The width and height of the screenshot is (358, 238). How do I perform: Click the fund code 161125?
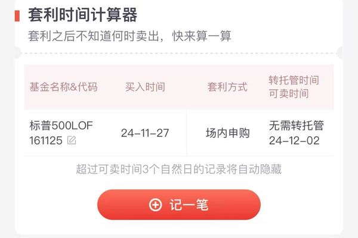pos(46,140)
